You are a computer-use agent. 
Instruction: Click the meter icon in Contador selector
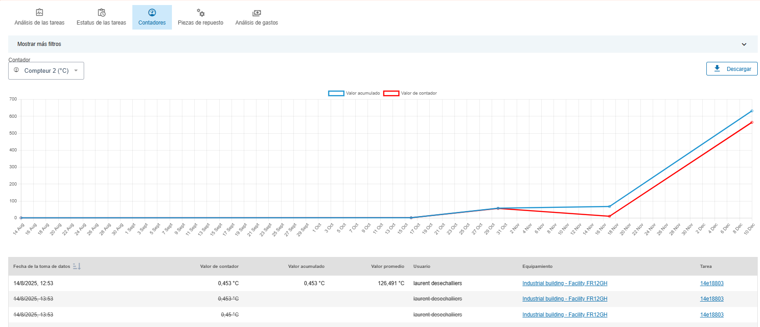tap(16, 70)
